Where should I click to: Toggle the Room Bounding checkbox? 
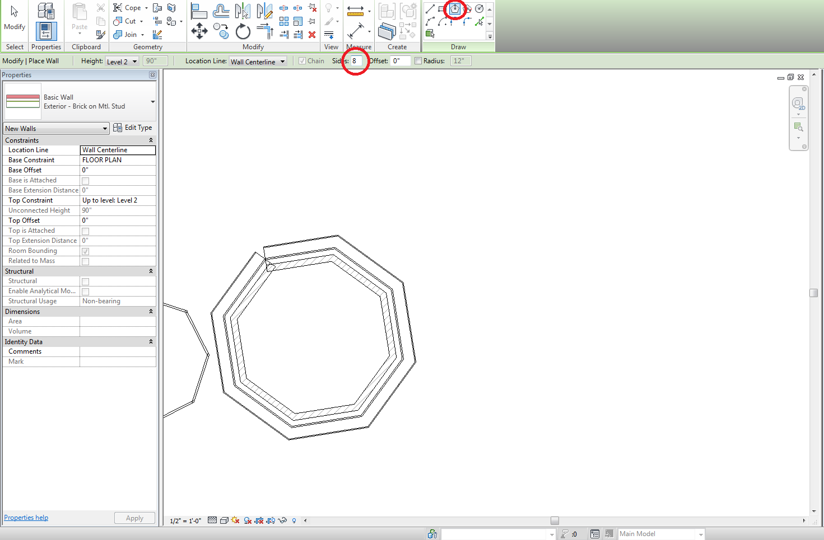(x=86, y=251)
